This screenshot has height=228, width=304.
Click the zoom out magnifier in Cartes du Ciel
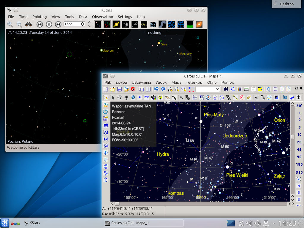(x=177, y=89)
